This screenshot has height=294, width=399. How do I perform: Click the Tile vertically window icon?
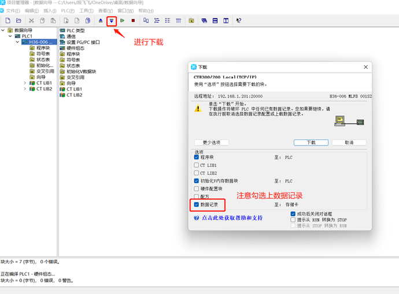tap(226, 21)
